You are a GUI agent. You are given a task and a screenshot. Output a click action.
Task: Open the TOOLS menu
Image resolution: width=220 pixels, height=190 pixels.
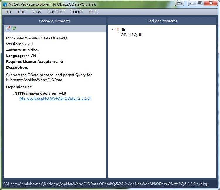coord(77,12)
